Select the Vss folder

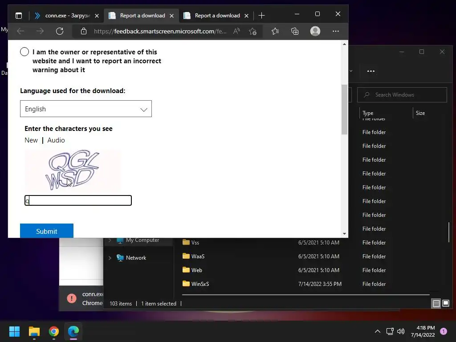(x=195, y=243)
